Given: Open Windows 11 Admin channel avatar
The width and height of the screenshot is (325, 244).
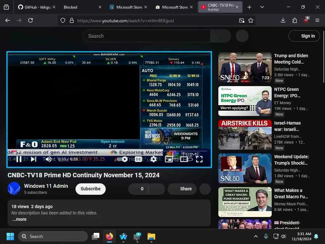Looking at the screenshot, I should [14, 188].
